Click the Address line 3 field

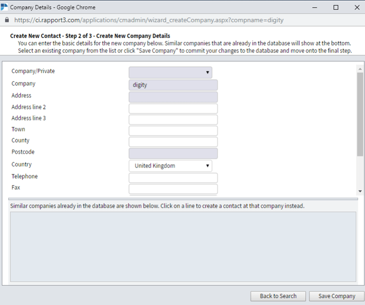173,119
